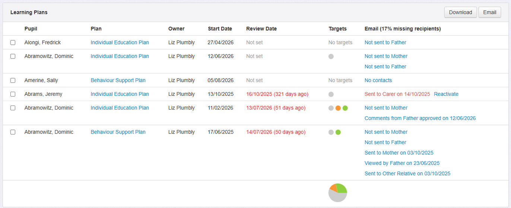Click the Download button
511x208 pixels.
(460, 12)
